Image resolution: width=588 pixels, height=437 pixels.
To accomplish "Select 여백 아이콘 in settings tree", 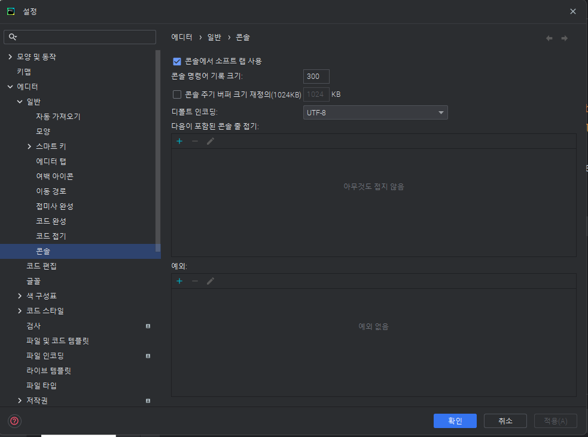I will 55,176.
